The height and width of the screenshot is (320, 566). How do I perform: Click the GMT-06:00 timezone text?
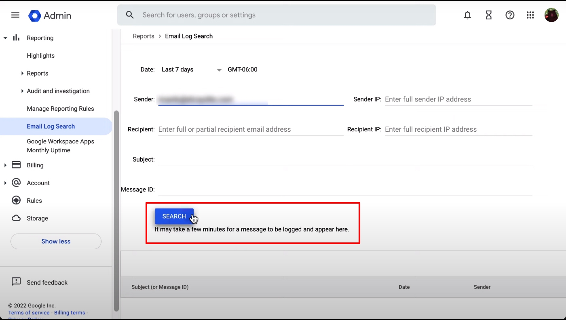(x=243, y=69)
